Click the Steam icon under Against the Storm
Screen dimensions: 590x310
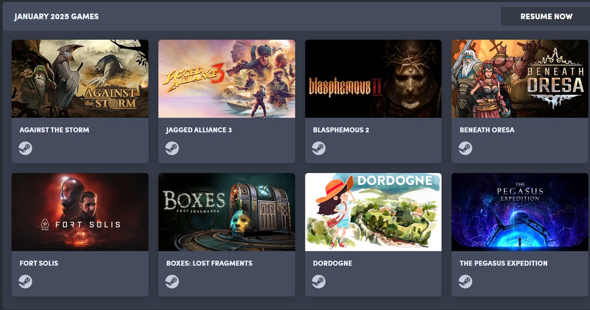pyautogui.click(x=25, y=149)
